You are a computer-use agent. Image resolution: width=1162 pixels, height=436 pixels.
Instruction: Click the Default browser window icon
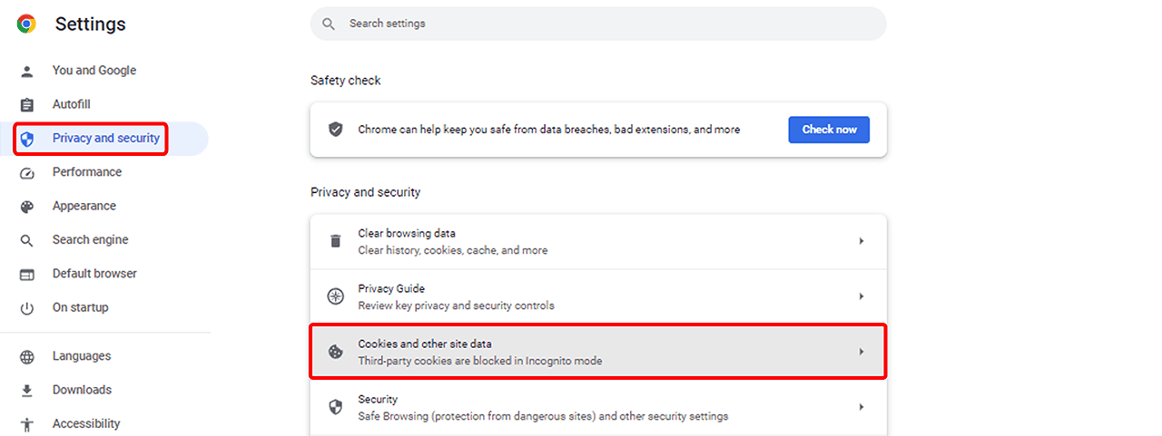27,274
